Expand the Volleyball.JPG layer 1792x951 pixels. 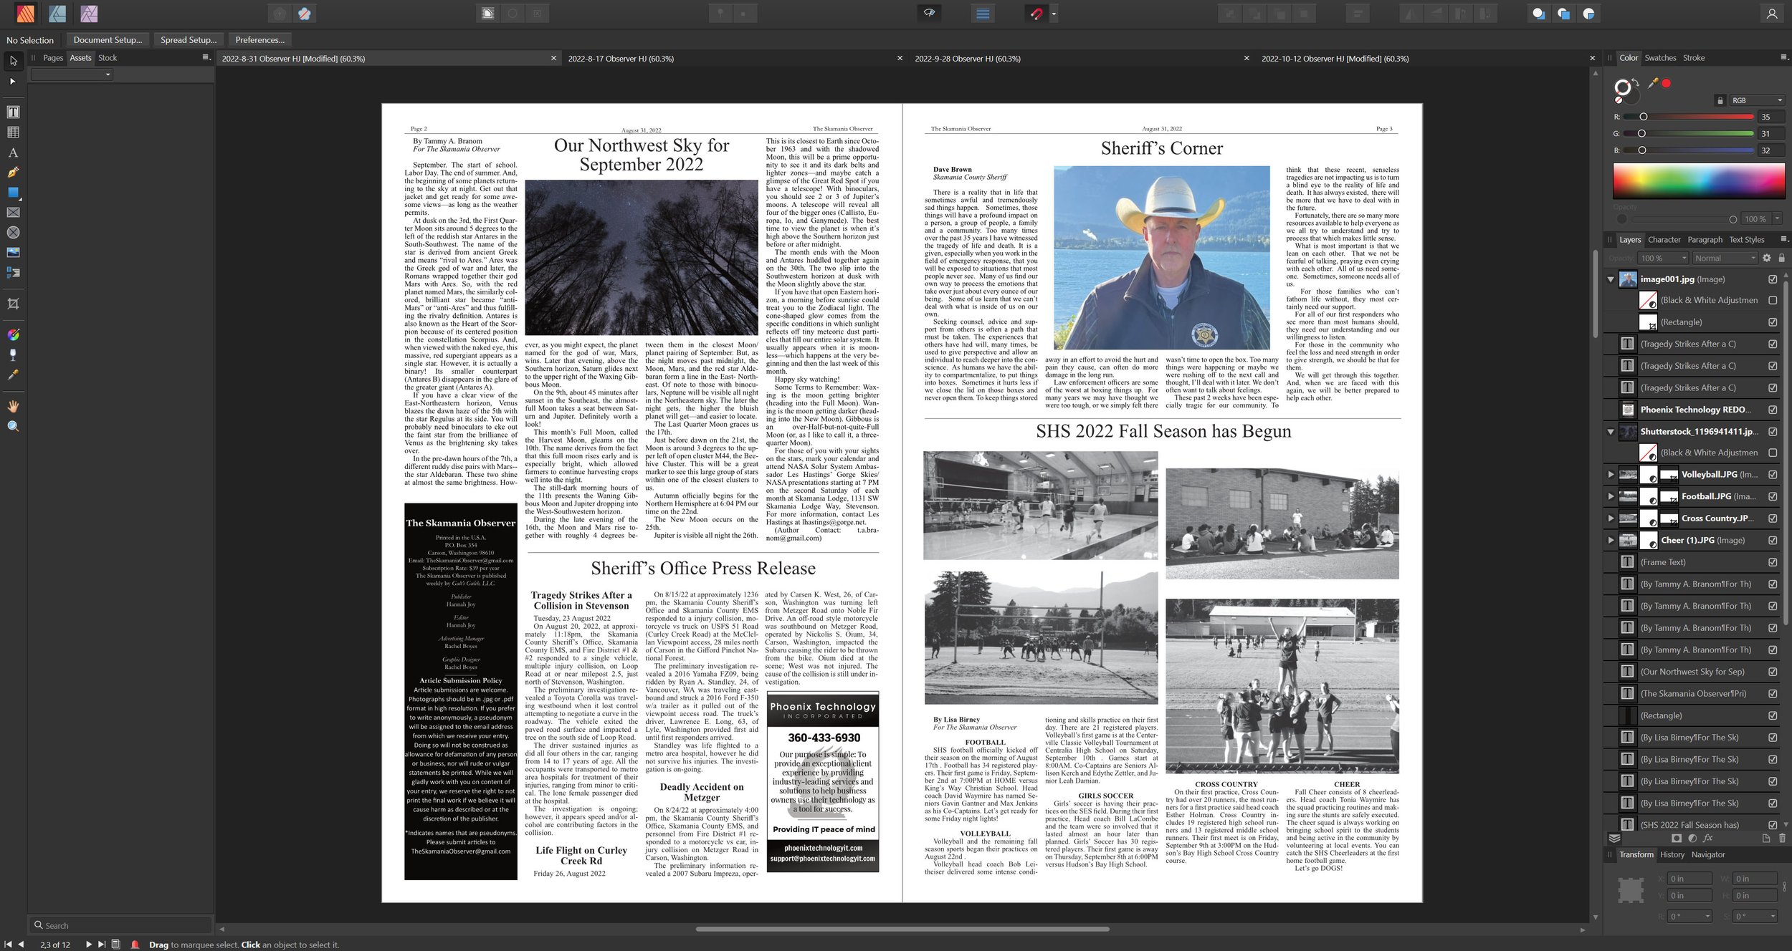(x=1611, y=474)
